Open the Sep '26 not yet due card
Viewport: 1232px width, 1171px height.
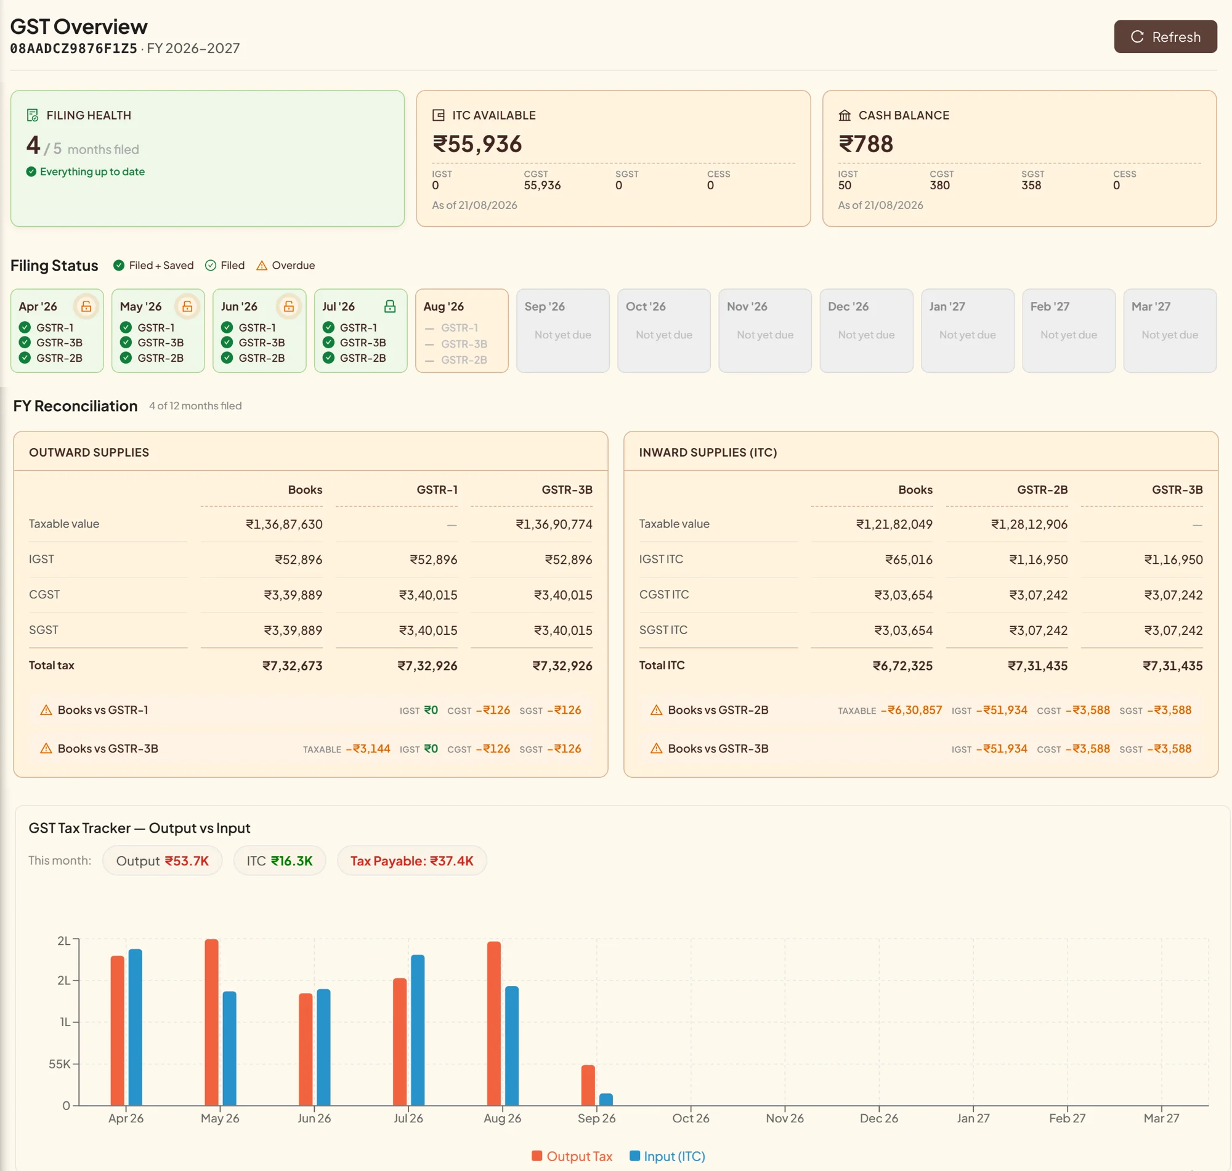(x=562, y=331)
